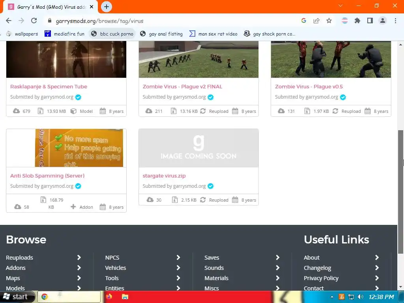Open the Chrome profile avatar
Screen dimensions: 404x303
383,21
